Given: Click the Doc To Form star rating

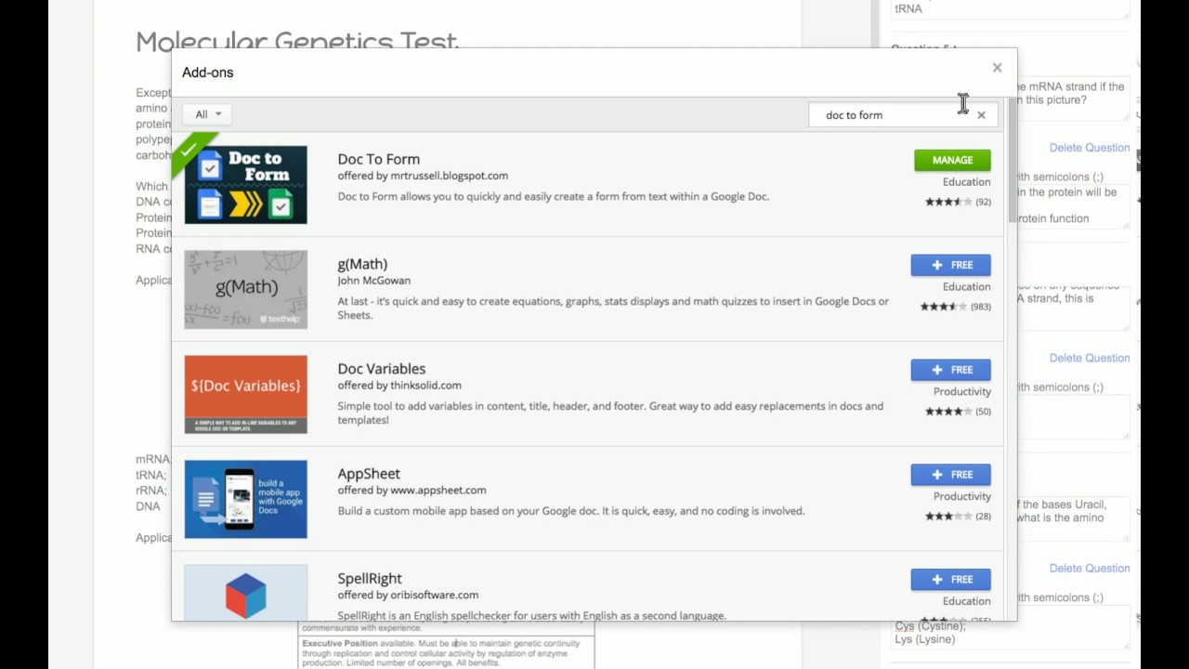Looking at the screenshot, I should click(x=947, y=202).
